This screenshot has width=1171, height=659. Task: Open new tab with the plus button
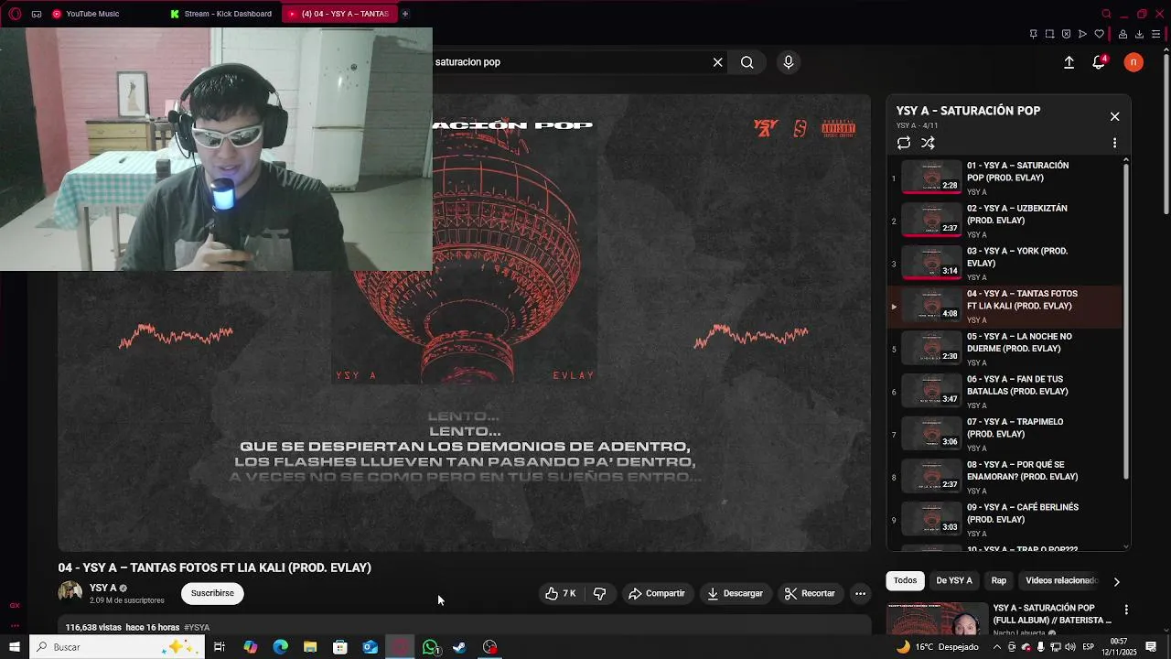point(405,14)
